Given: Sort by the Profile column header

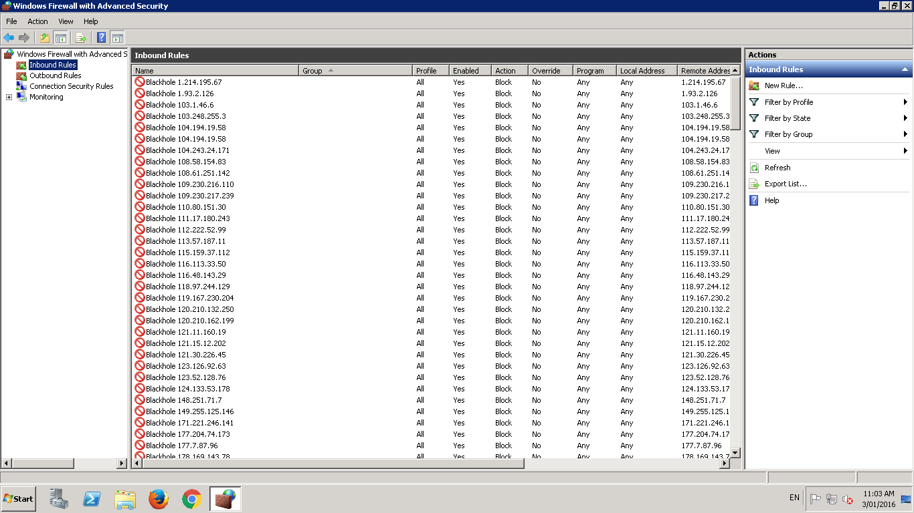Looking at the screenshot, I should click(x=430, y=70).
